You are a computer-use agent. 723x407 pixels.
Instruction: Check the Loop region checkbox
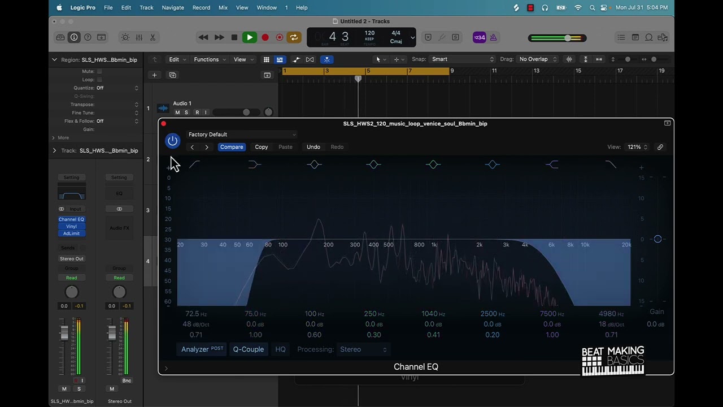pos(99,80)
